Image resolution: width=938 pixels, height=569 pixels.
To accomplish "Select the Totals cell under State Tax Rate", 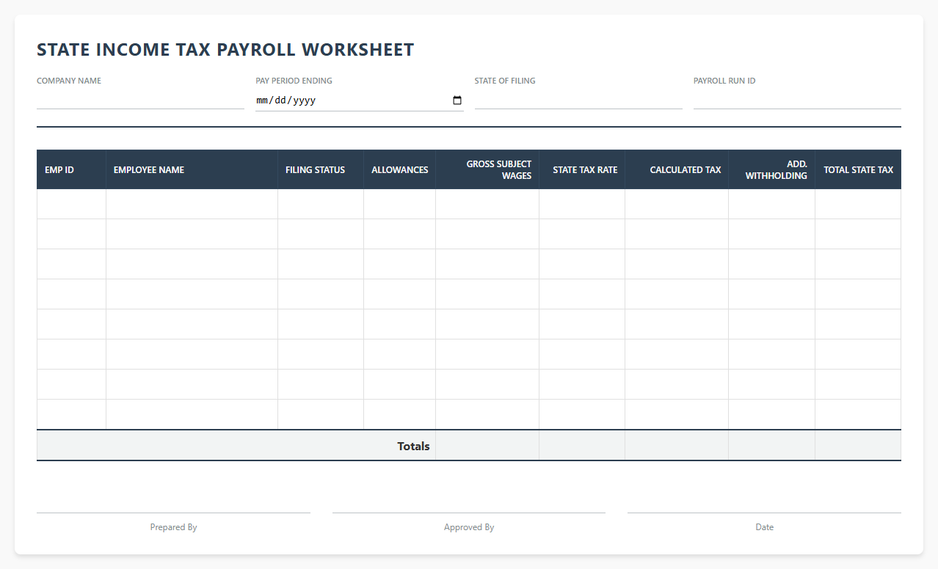I will pyautogui.click(x=582, y=445).
